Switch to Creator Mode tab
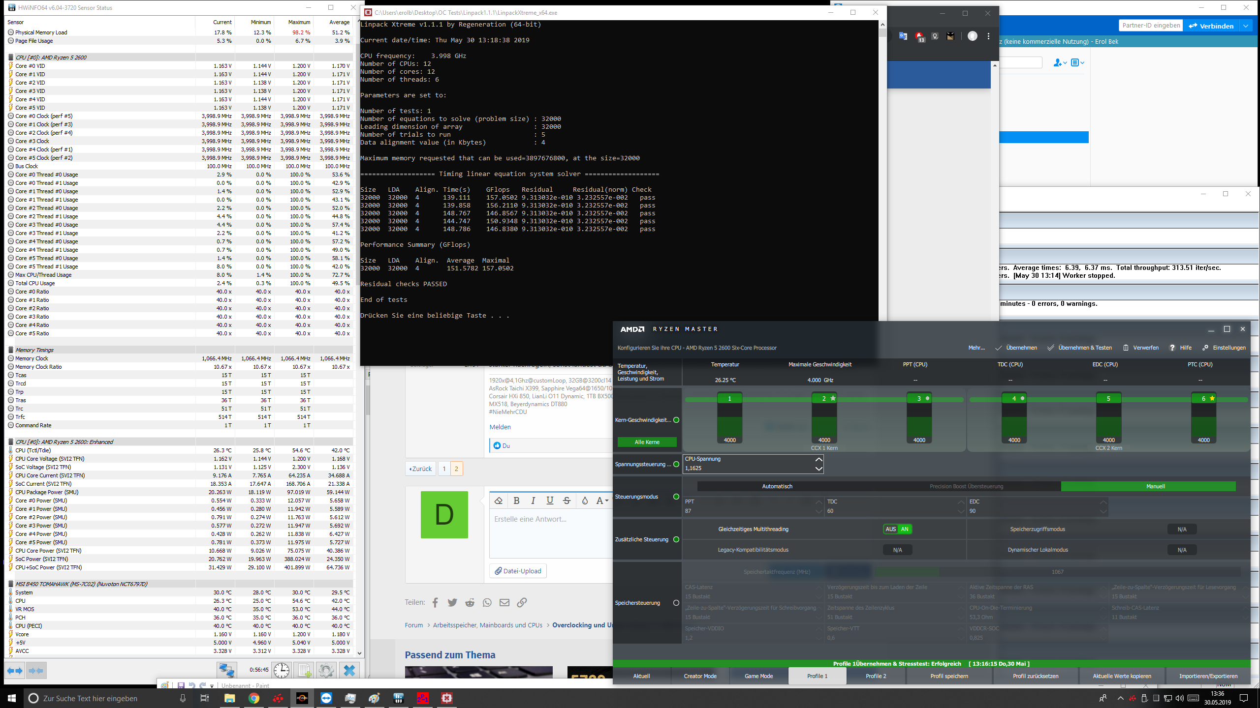 (700, 676)
